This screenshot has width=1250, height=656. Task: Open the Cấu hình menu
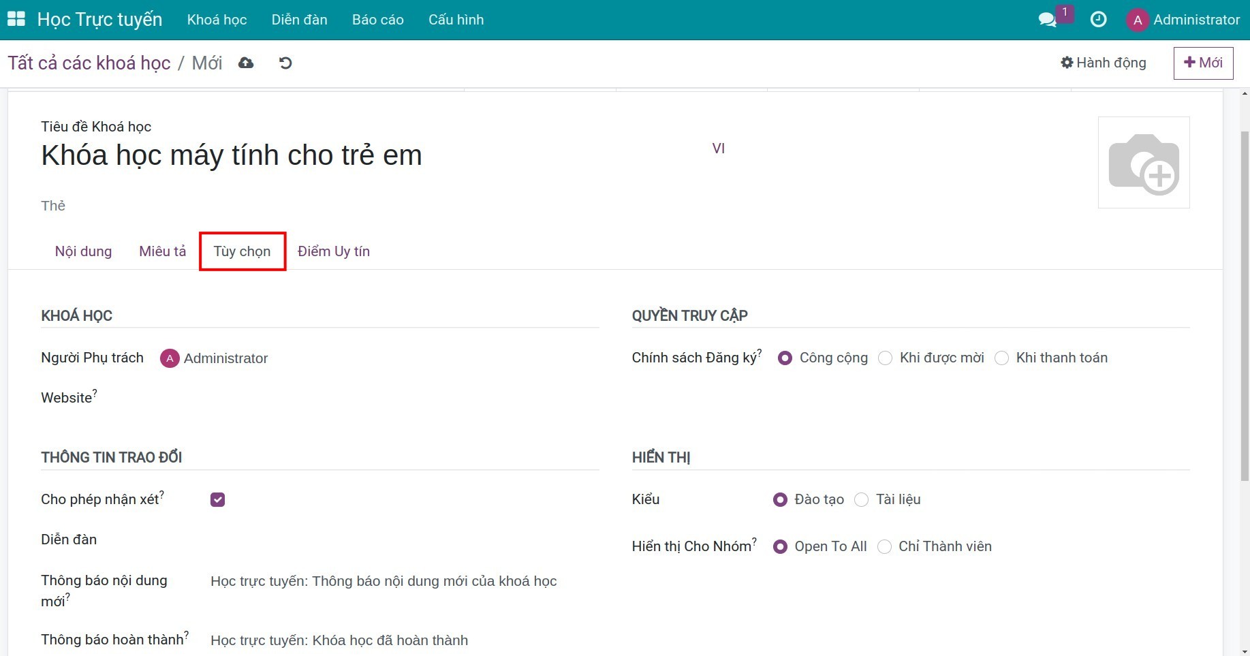(456, 20)
